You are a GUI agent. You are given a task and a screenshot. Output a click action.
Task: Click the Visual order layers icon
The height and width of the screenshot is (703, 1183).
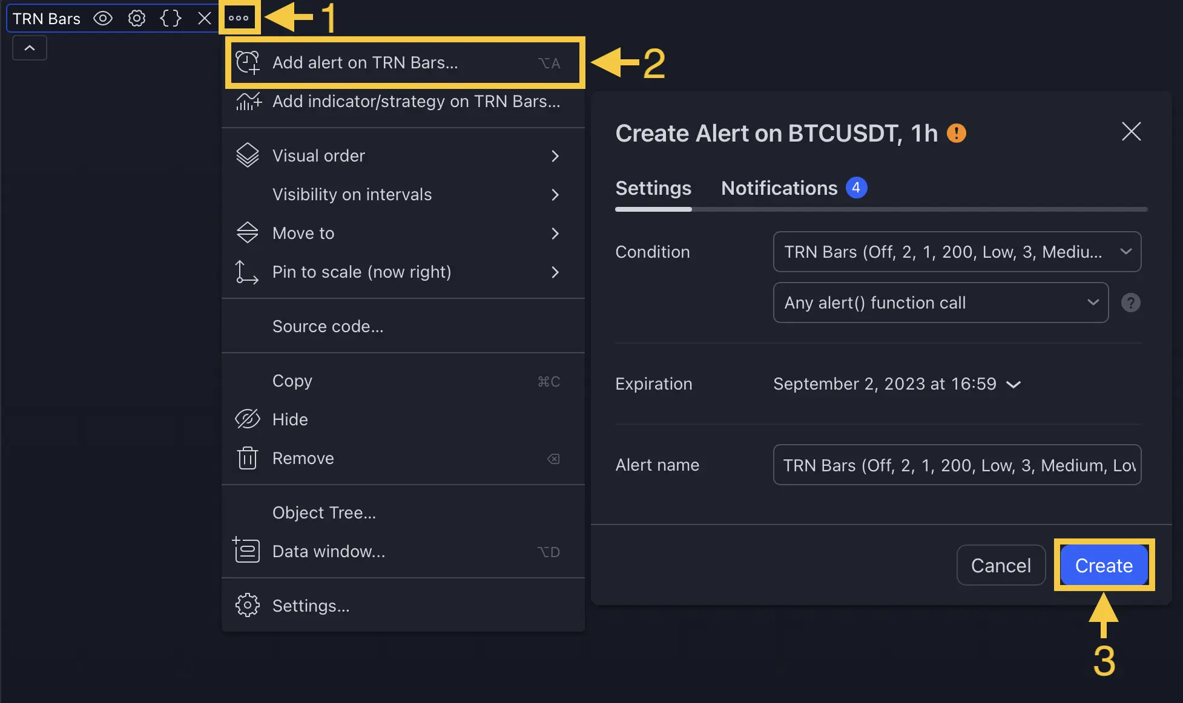pyautogui.click(x=248, y=155)
